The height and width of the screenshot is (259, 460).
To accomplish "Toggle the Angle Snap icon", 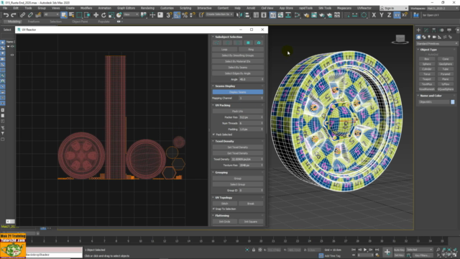I will click(x=177, y=14).
